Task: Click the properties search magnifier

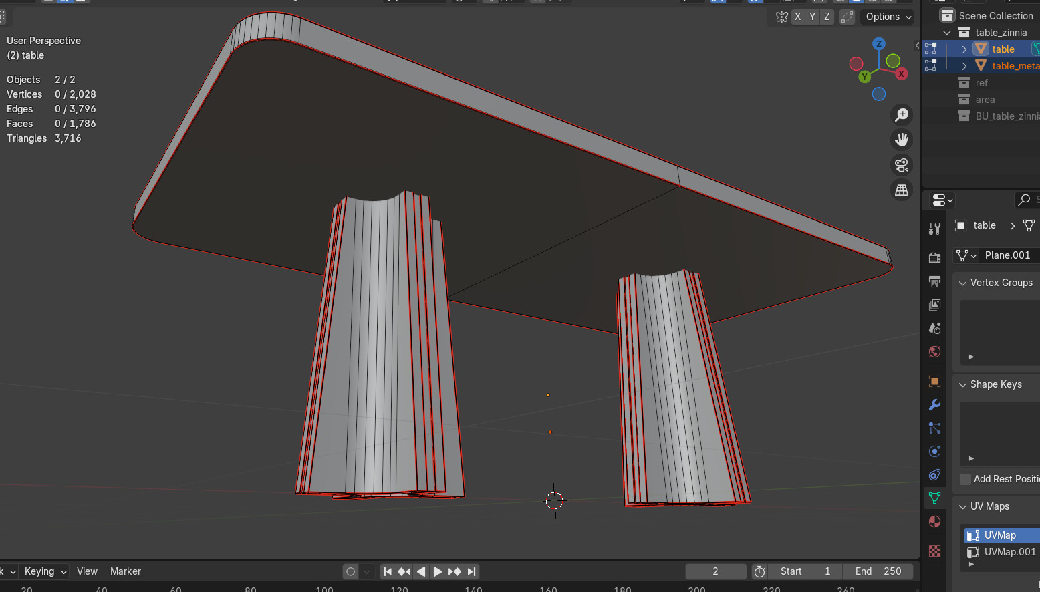Action: click(1024, 199)
